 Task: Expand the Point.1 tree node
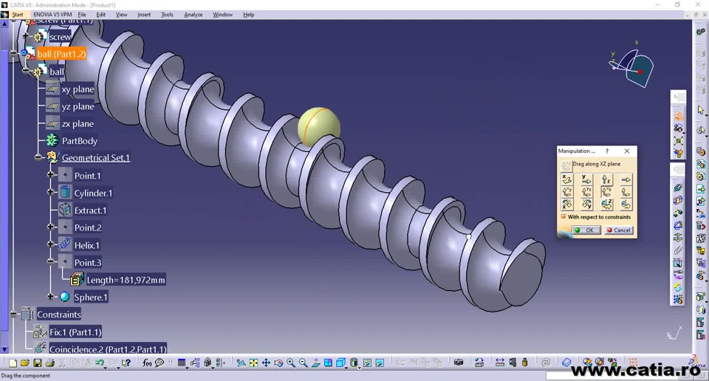(51, 175)
